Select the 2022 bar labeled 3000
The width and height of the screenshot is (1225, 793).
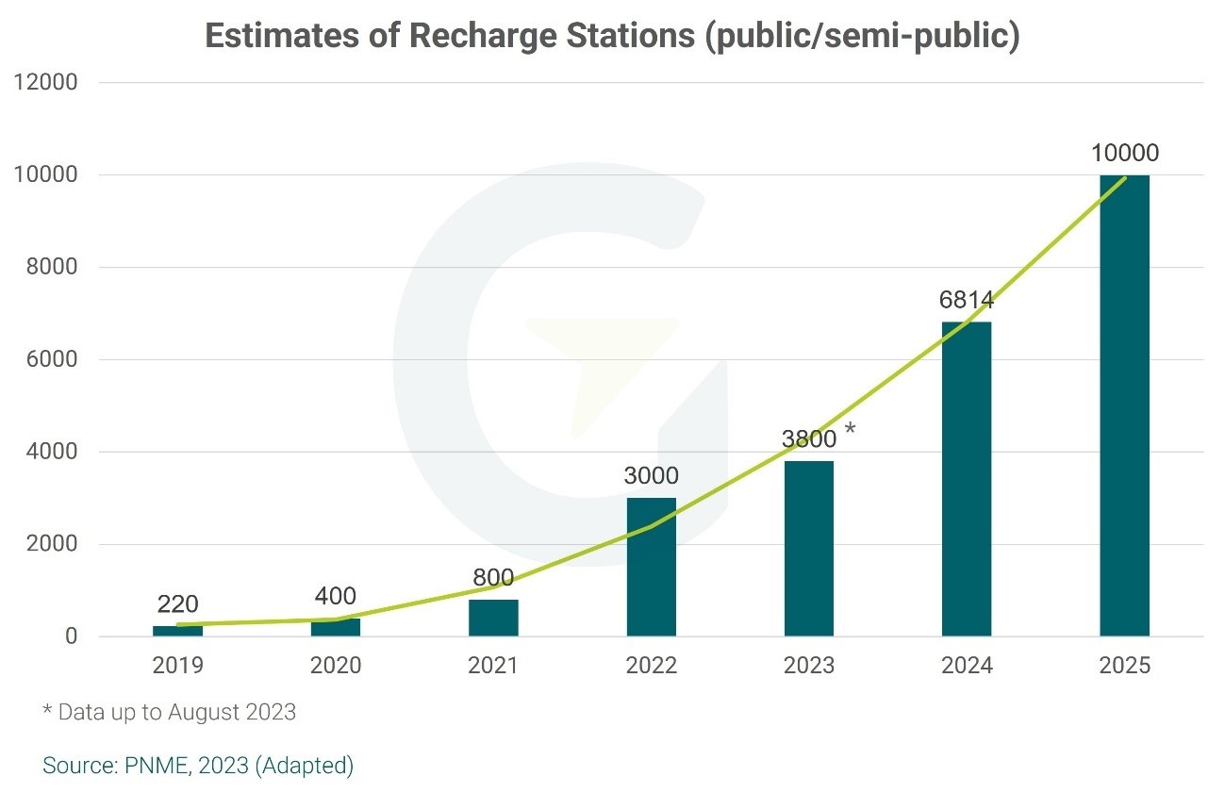click(651, 567)
